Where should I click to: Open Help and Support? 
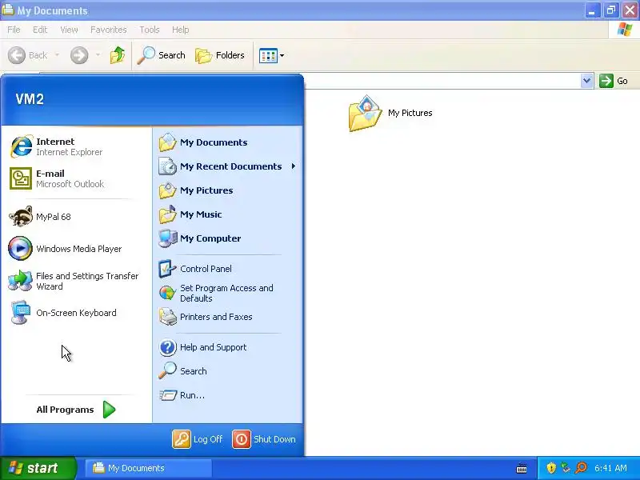(228, 347)
